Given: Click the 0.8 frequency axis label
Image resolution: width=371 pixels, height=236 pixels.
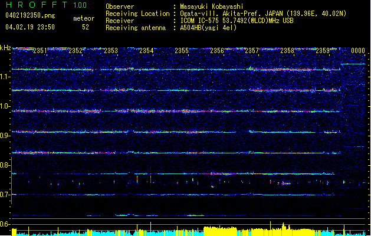Looking at the screenshot, I should point(5,165).
